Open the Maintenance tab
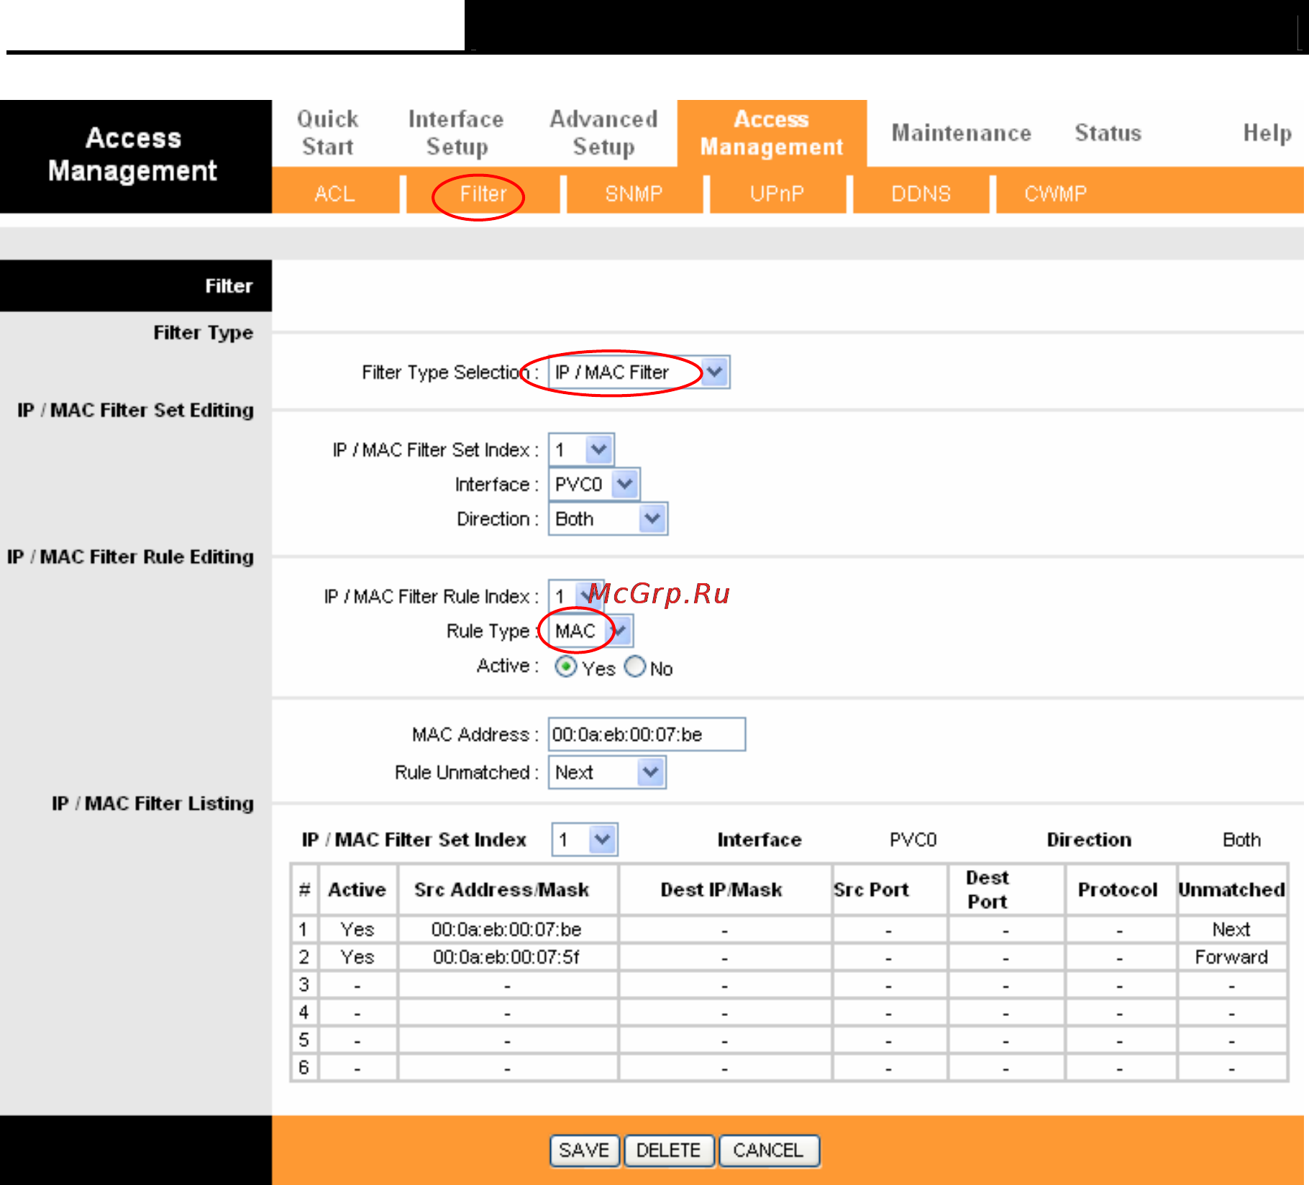Image resolution: width=1309 pixels, height=1185 pixels. click(962, 133)
